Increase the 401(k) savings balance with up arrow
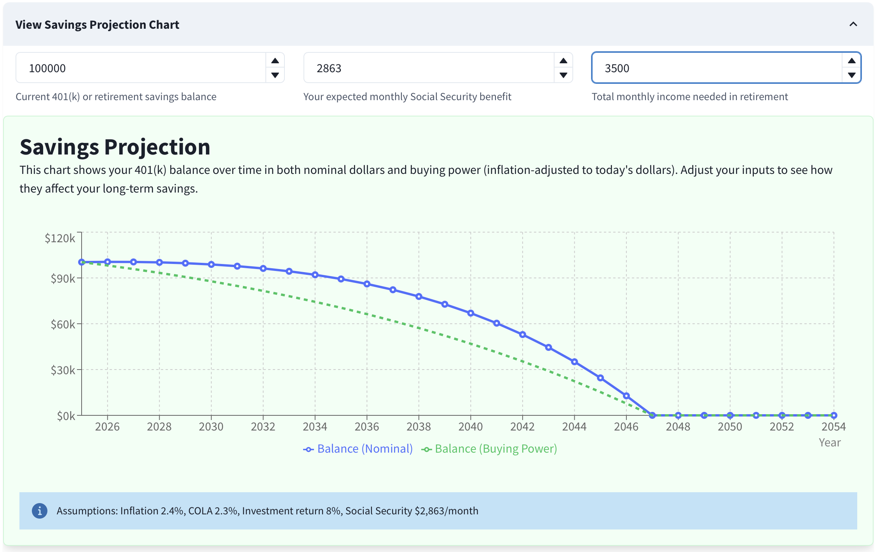The height and width of the screenshot is (552, 879). coord(275,61)
